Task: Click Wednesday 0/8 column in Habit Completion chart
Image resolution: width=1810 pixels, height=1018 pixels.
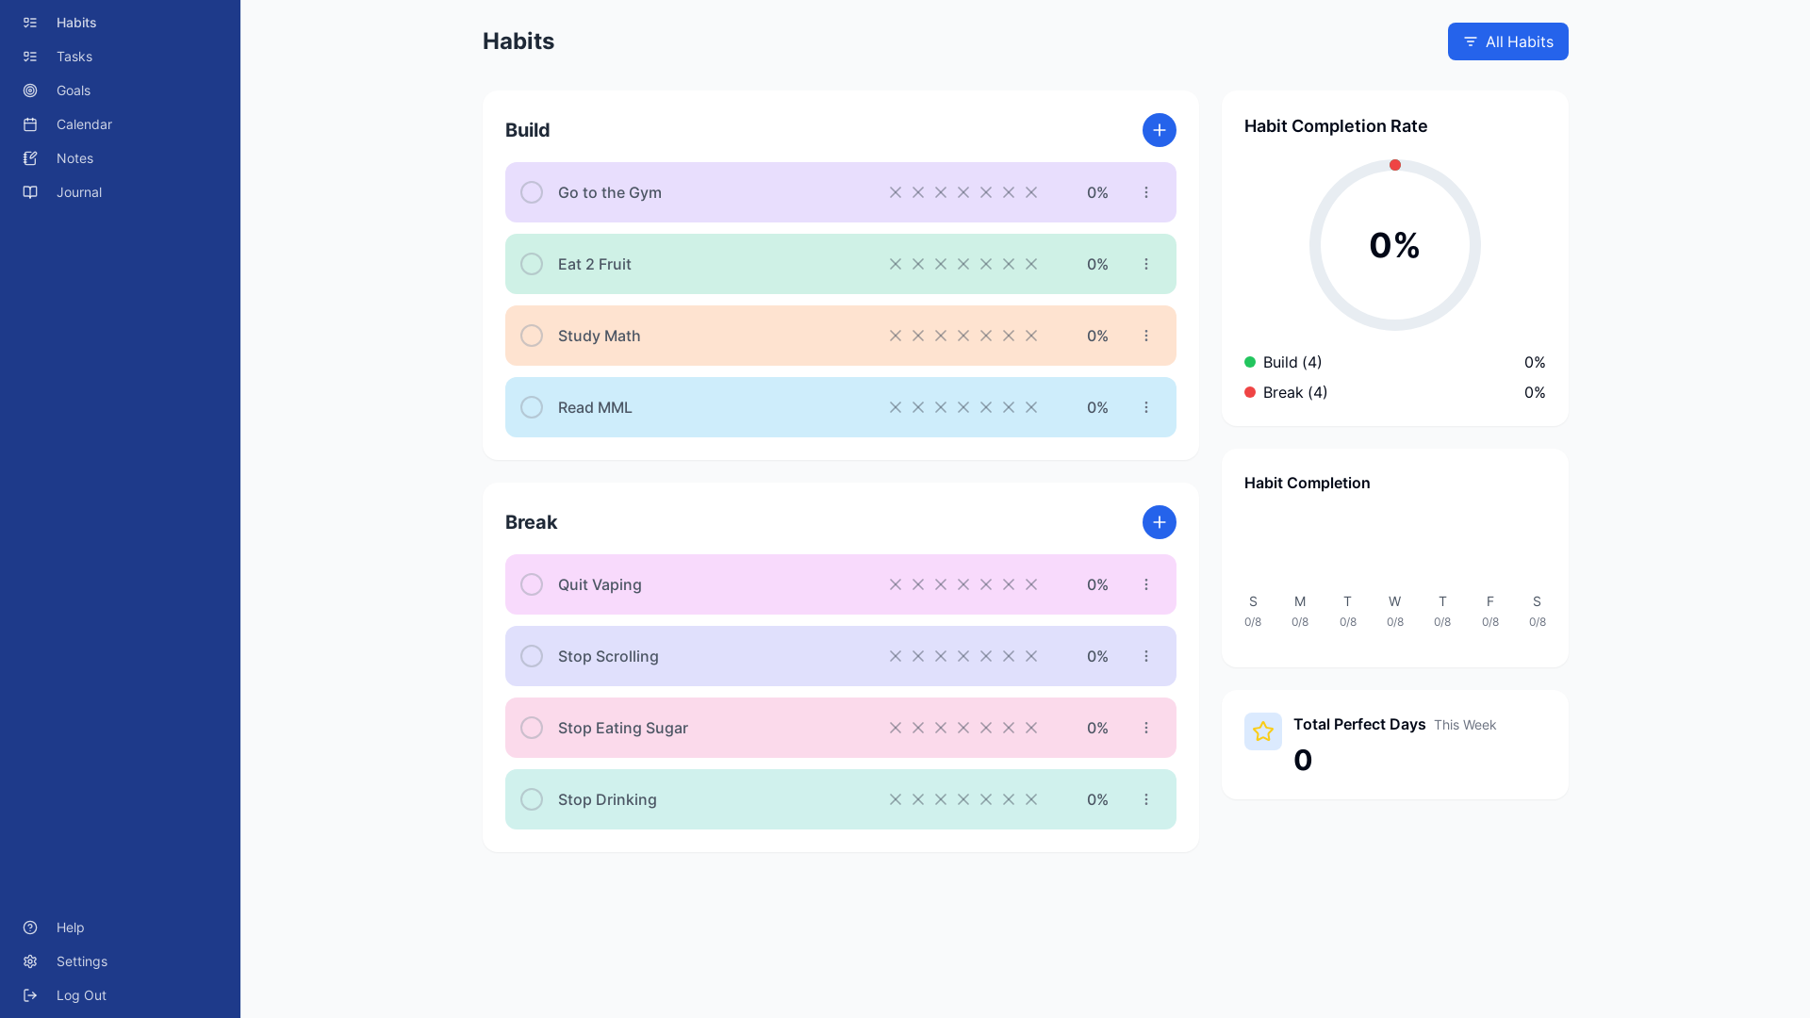Action: pos(1395,611)
